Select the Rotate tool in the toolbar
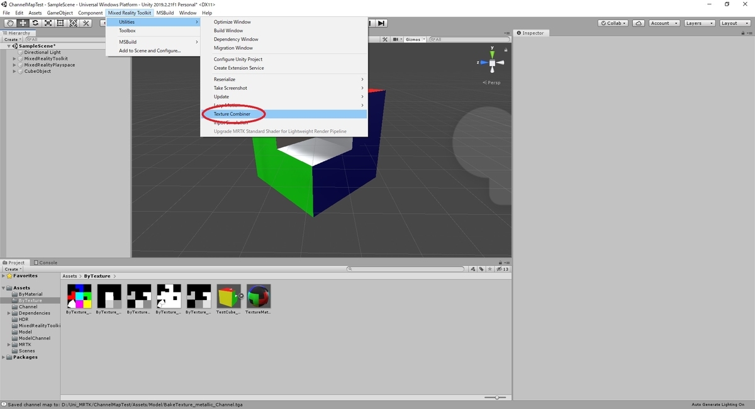 pos(35,23)
